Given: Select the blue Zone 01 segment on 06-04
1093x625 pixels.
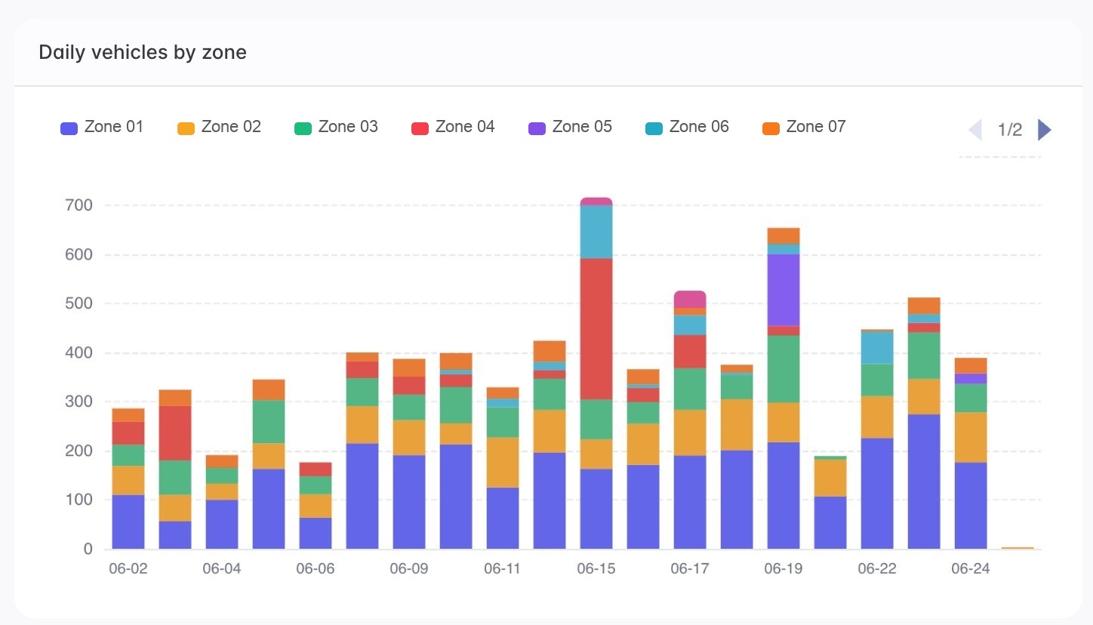Looking at the screenshot, I should pos(222,525).
